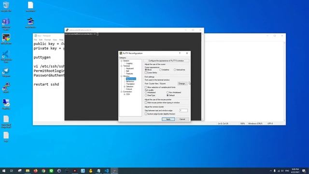Expand the Selection tree node
Viewport: 309px width, 174px height.
(125, 87)
